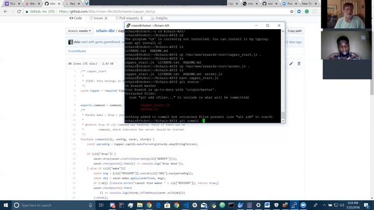
Task: Delete this file using the trash icon
Action: 299,64
